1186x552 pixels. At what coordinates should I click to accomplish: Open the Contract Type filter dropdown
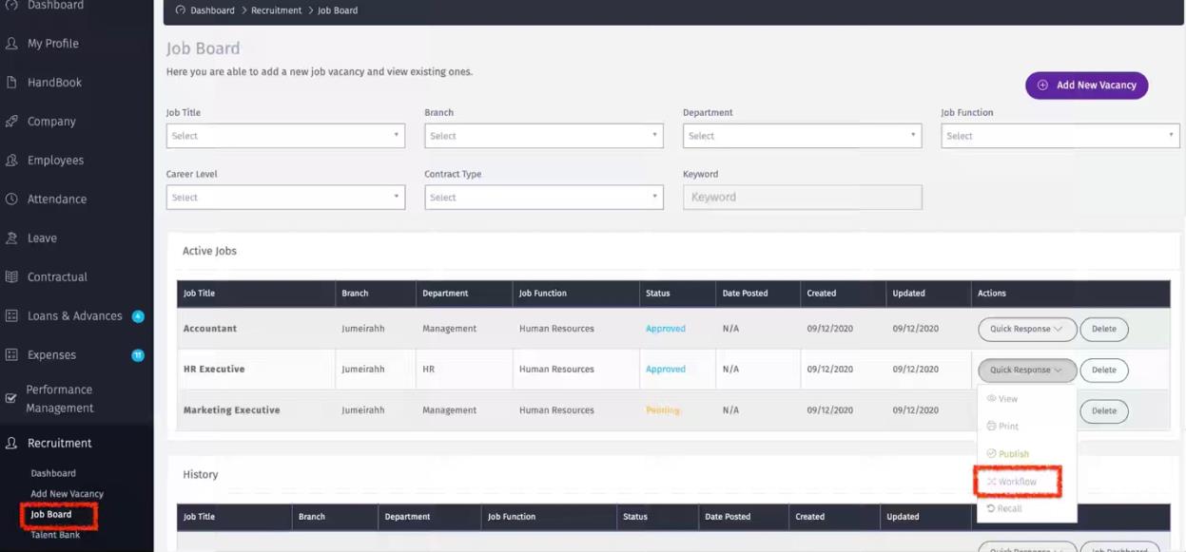point(543,198)
